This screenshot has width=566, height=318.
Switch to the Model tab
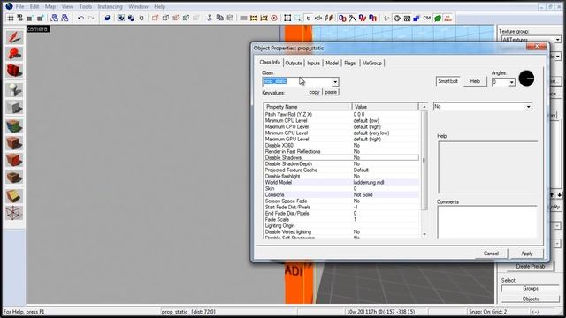333,63
